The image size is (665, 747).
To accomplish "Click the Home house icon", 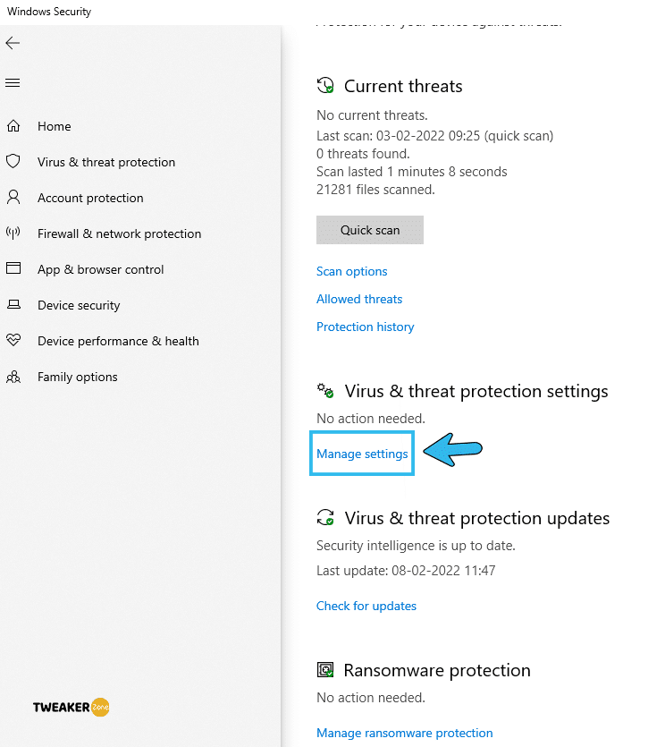I will click(x=13, y=126).
